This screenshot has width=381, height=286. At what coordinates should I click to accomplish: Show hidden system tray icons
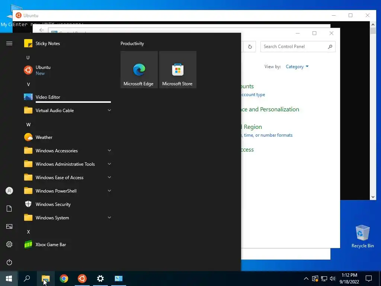[x=306, y=279]
